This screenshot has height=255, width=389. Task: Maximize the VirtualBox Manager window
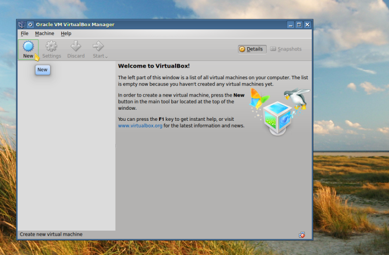[299, 24]
